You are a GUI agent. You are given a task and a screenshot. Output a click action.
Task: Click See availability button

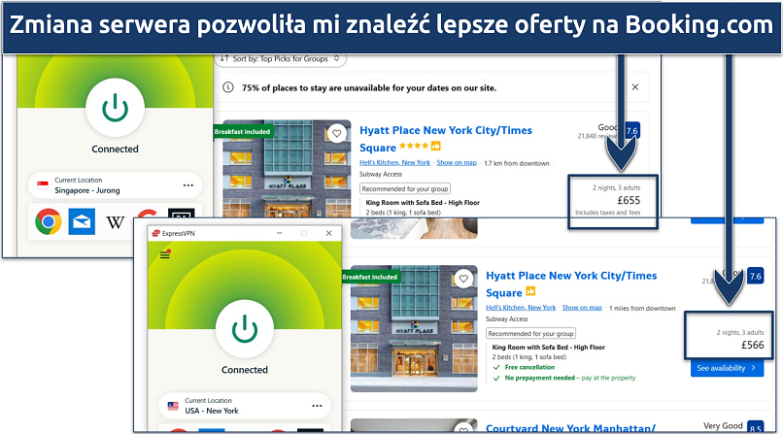coord(725,368)
